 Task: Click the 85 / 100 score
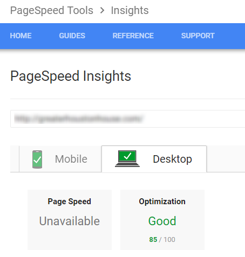point(162,240)
